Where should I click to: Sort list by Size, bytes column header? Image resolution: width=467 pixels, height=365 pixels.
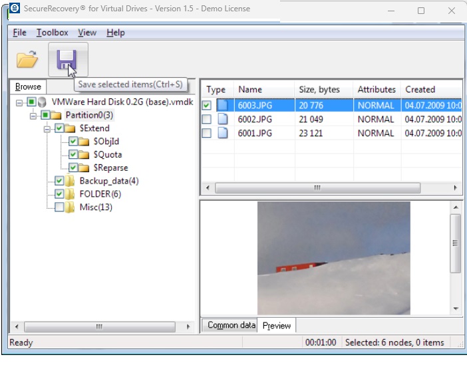[x=319, y=89]
